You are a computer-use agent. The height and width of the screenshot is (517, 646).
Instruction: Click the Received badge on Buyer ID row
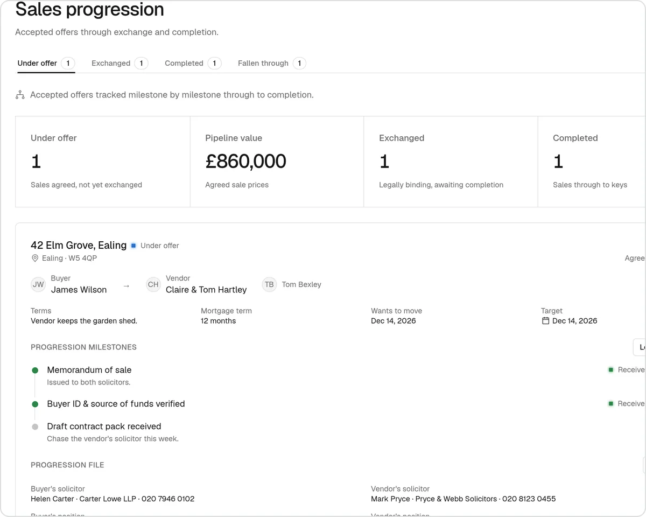(627, 404)
